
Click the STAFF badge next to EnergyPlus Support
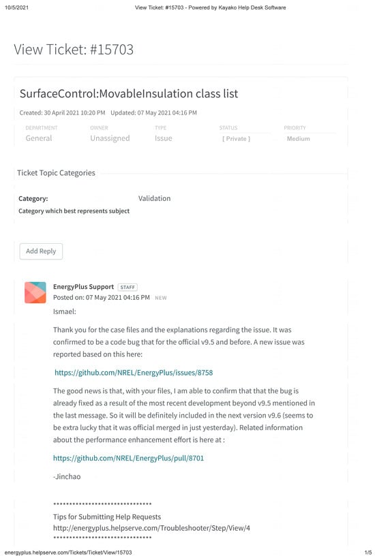[x=127, y=287]
